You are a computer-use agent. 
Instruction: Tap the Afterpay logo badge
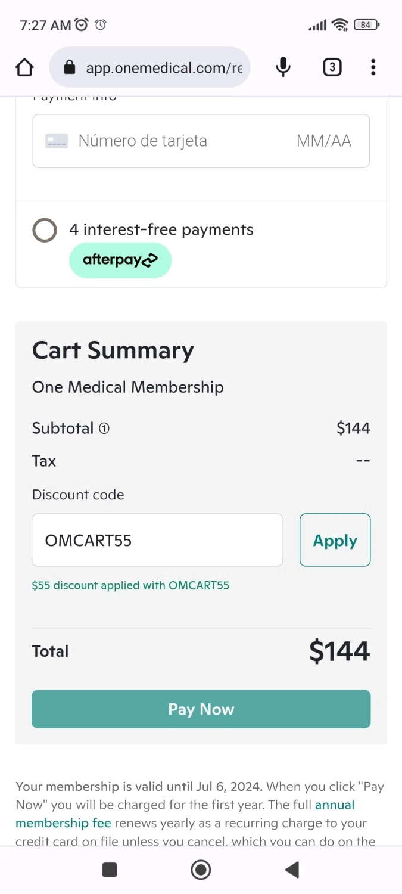click(x=120, y=260)
